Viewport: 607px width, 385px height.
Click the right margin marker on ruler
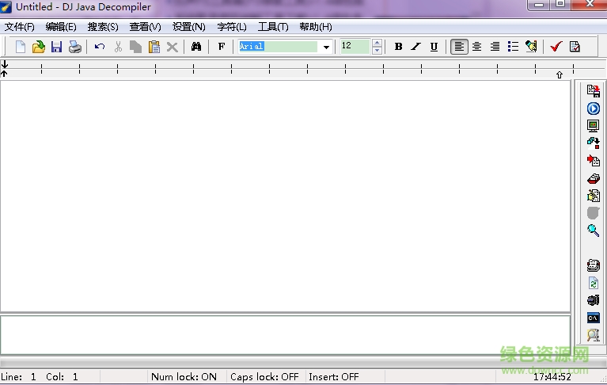pyautogui.click(x=560, y=74)
